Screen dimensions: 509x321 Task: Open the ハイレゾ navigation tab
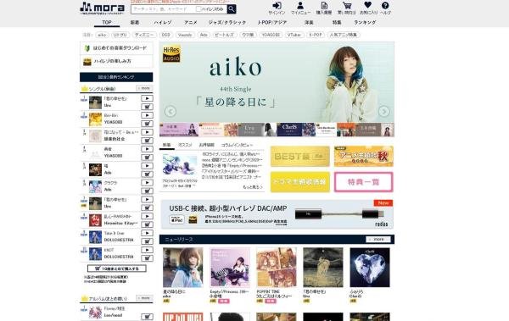(x=162, y=22)
